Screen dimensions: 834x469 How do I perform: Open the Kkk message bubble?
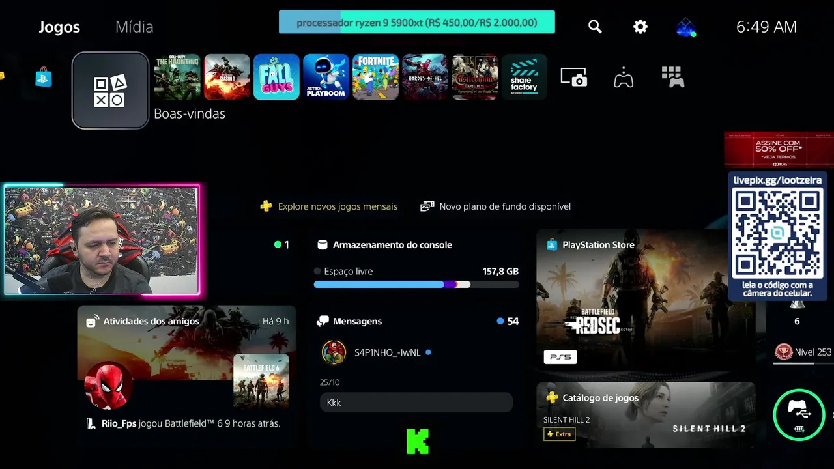(416, 403)
